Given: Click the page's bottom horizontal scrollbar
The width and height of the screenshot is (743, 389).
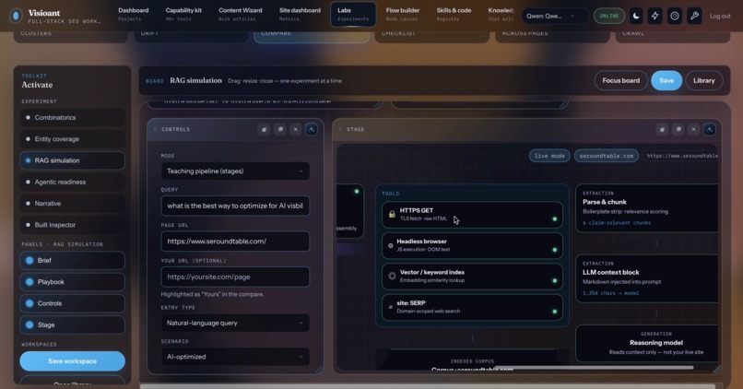Looking at the screenshot, I should click(x=428, y=386).
